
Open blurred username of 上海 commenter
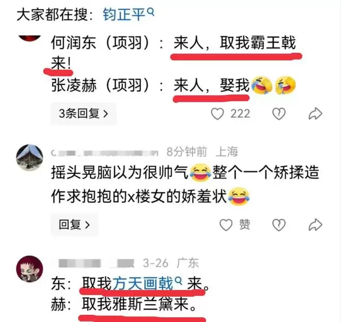pos(104,153)
